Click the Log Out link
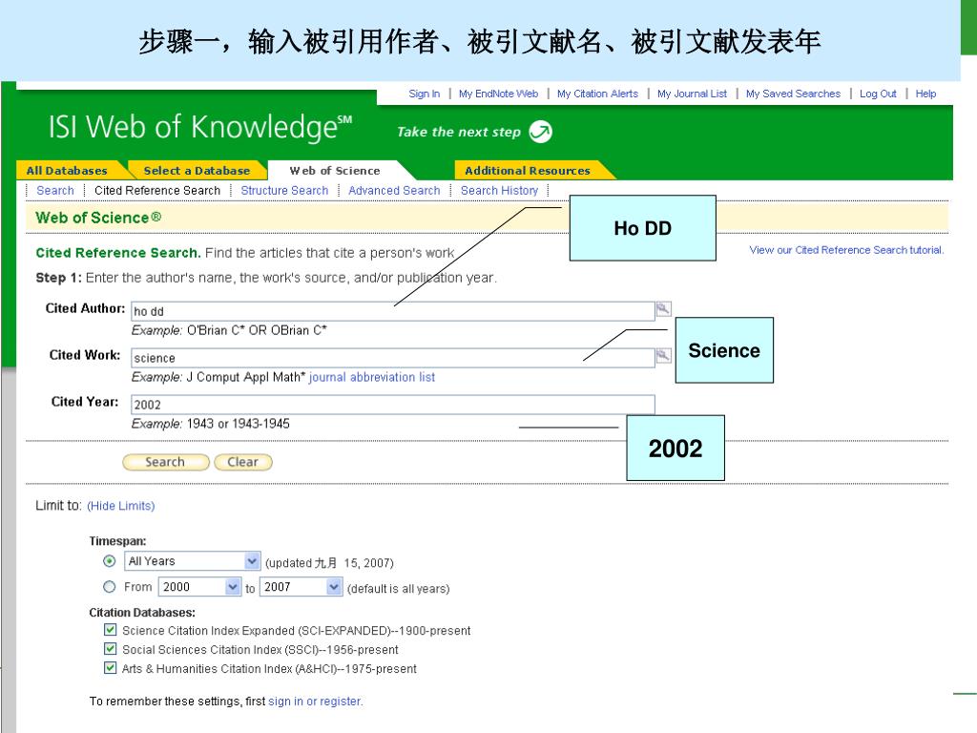977x733 pixels. pos(878,94)
